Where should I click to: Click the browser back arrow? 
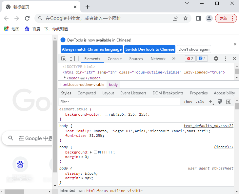click(6, 18)
